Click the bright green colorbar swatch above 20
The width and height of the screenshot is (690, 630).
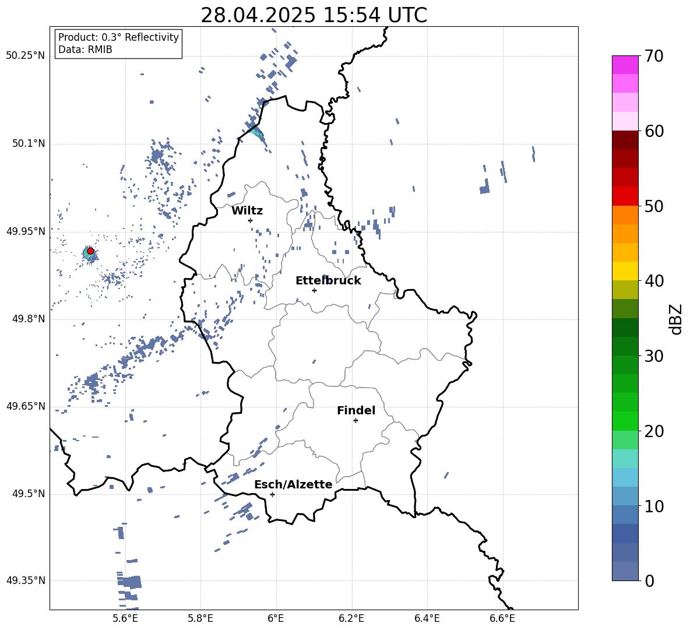(625, 421)
